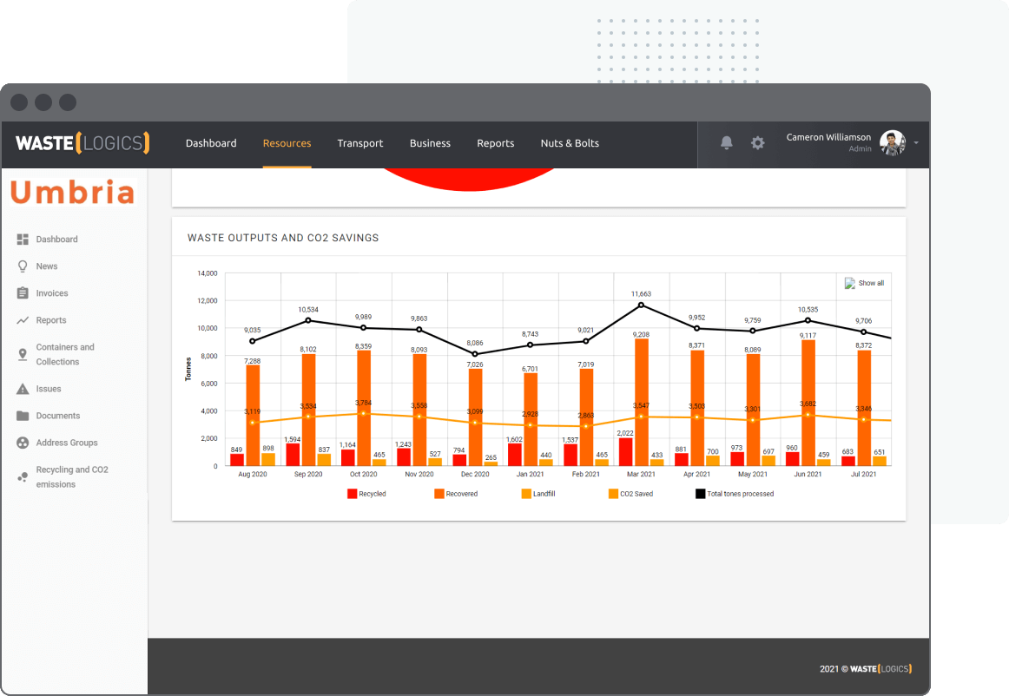The width and height of the screenshot is (1009, 696).
Task: Click the Issues warning triangle icon
Action: [23, 389]
